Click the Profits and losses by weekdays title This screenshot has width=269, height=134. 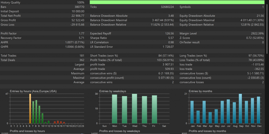pos(120,131)
